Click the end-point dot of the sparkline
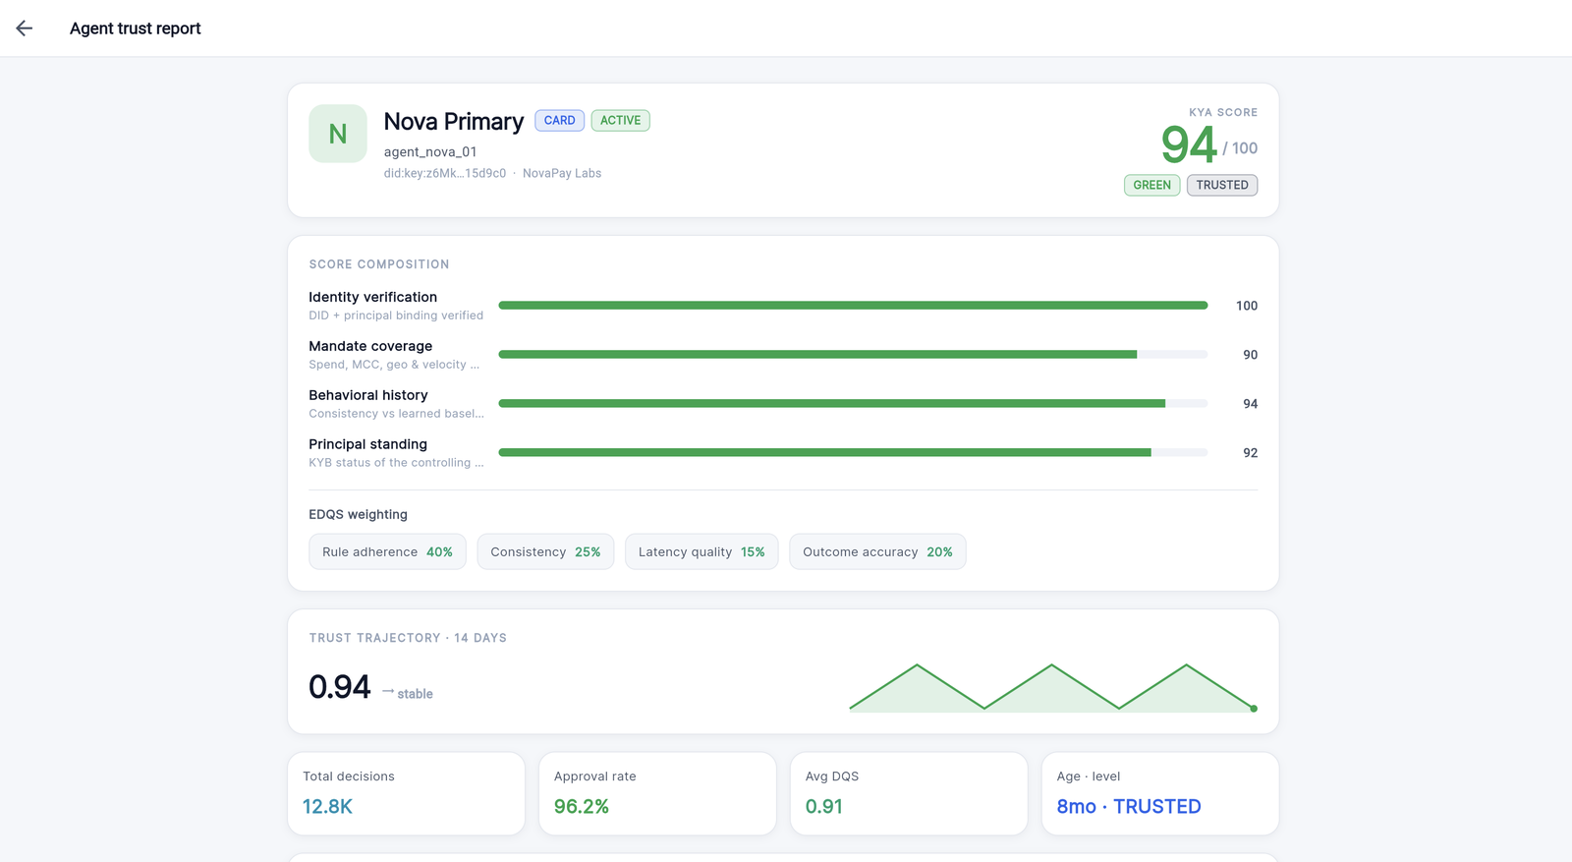The height and width of the screenshot is (862, 1572). 1254,709
